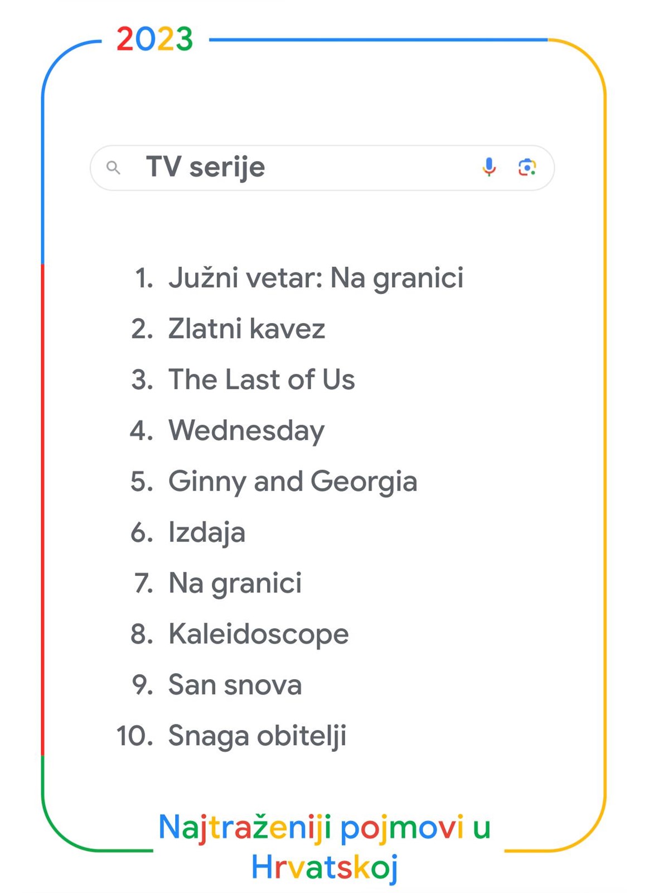This screenshot has height=893, width=649.
Task: Select 'Zlatni kavez' list entry
Action: point(246,329)
